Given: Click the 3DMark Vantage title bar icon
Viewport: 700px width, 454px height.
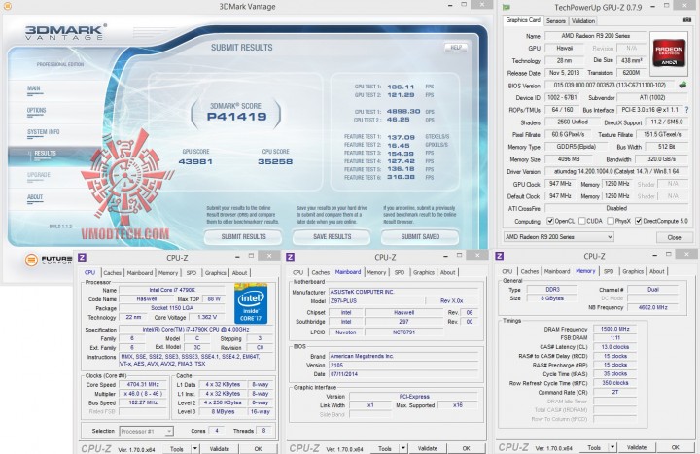Looking at the screenshot, I should (x=7, y=6).
